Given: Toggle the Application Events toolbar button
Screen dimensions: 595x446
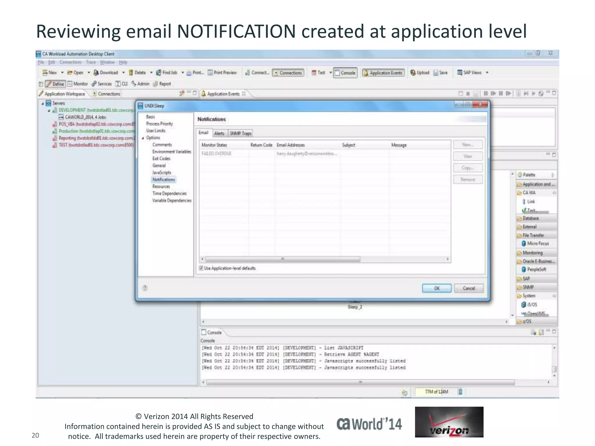Looking at the screenshot, I should click(x=383, y=73).
